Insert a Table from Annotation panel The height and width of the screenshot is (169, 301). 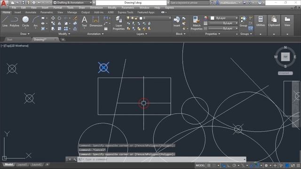(x=106, y=29)
